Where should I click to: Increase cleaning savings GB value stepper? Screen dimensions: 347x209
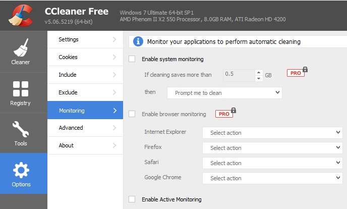259,72
